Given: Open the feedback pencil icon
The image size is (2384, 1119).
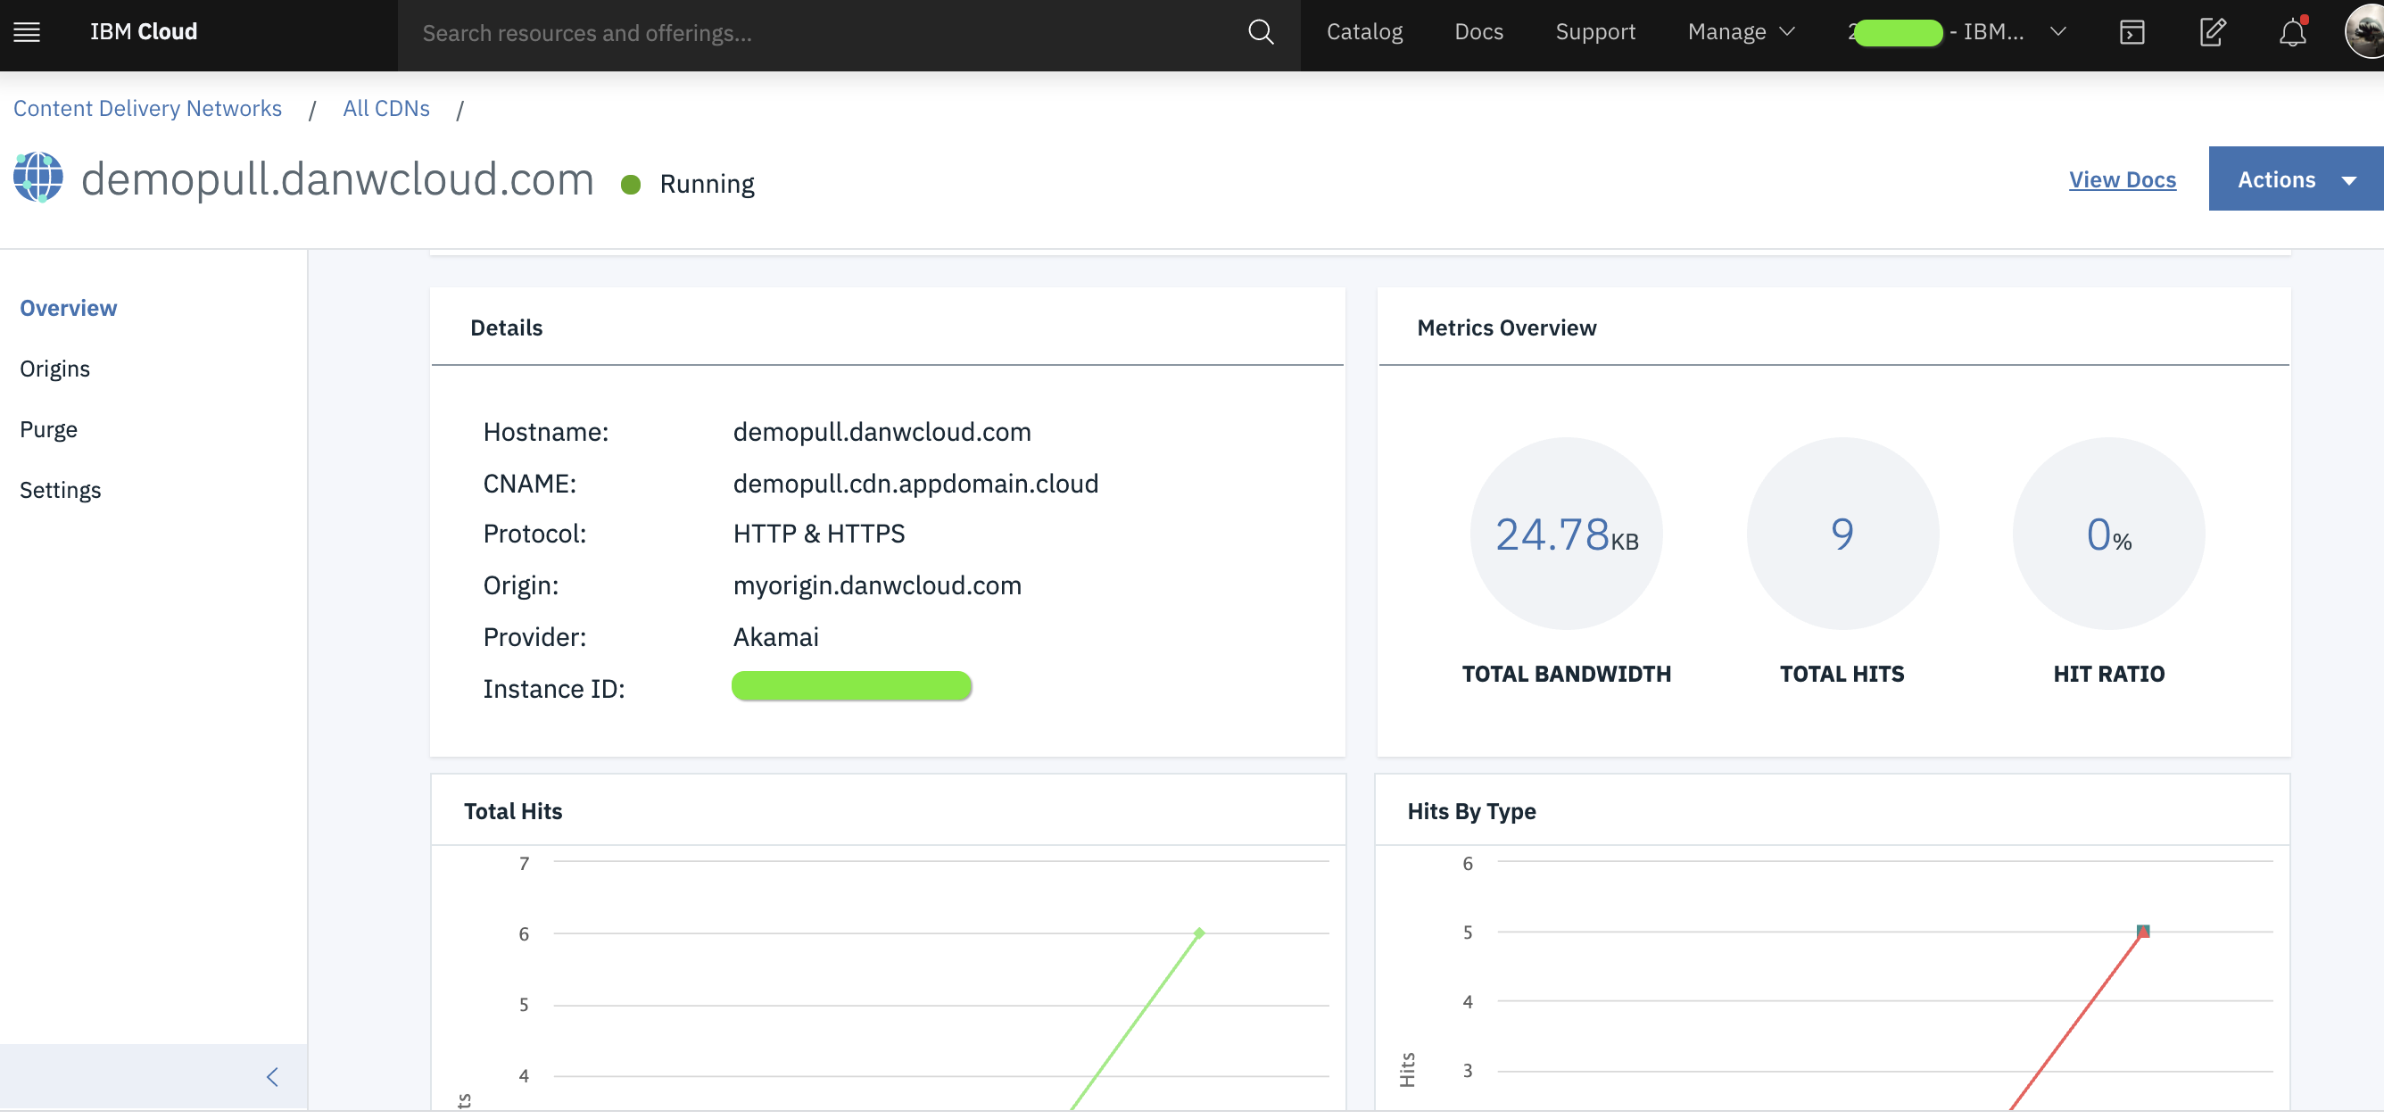Looking at the screenshot, I should (x=2212, y=32).
